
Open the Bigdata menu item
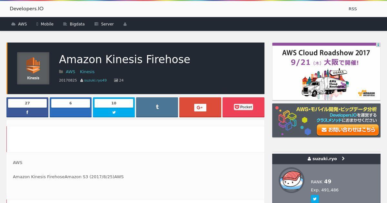click(74, 24)
